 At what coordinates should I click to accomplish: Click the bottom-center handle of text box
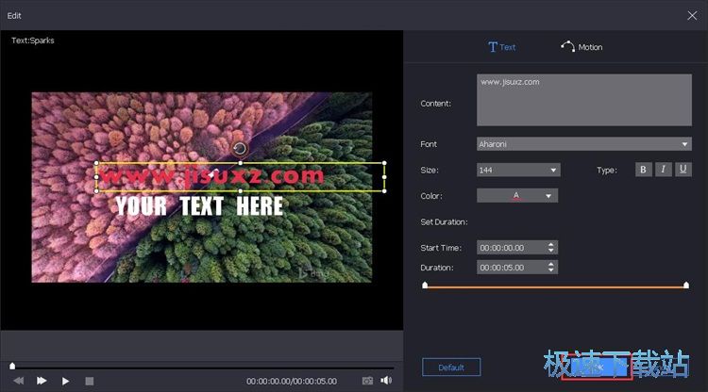[x=240, y=191]
